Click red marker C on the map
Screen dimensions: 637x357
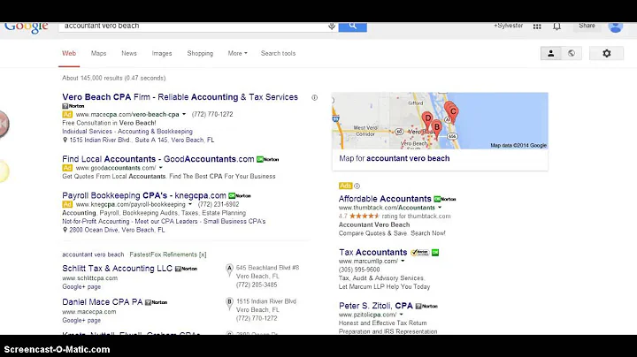pos(453,114)
